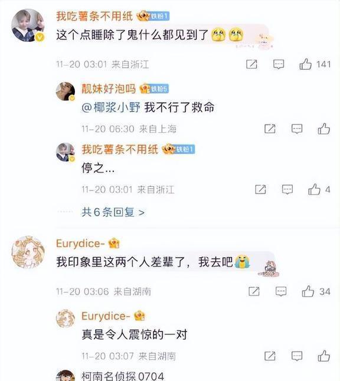340x381 pixels.
Task: Like the 停之... reply with 4 likes
Action: click(314, 189)
